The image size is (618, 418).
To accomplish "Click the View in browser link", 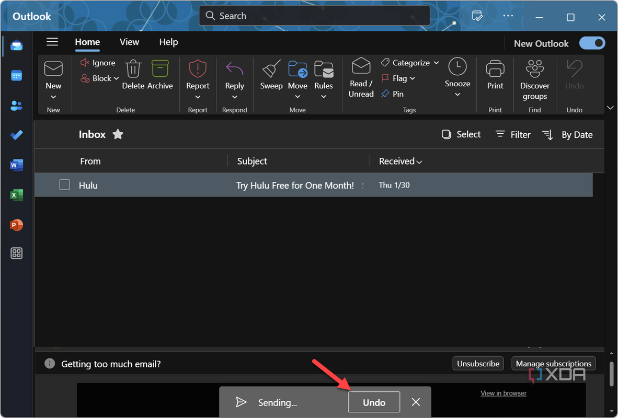I will 503,393.
